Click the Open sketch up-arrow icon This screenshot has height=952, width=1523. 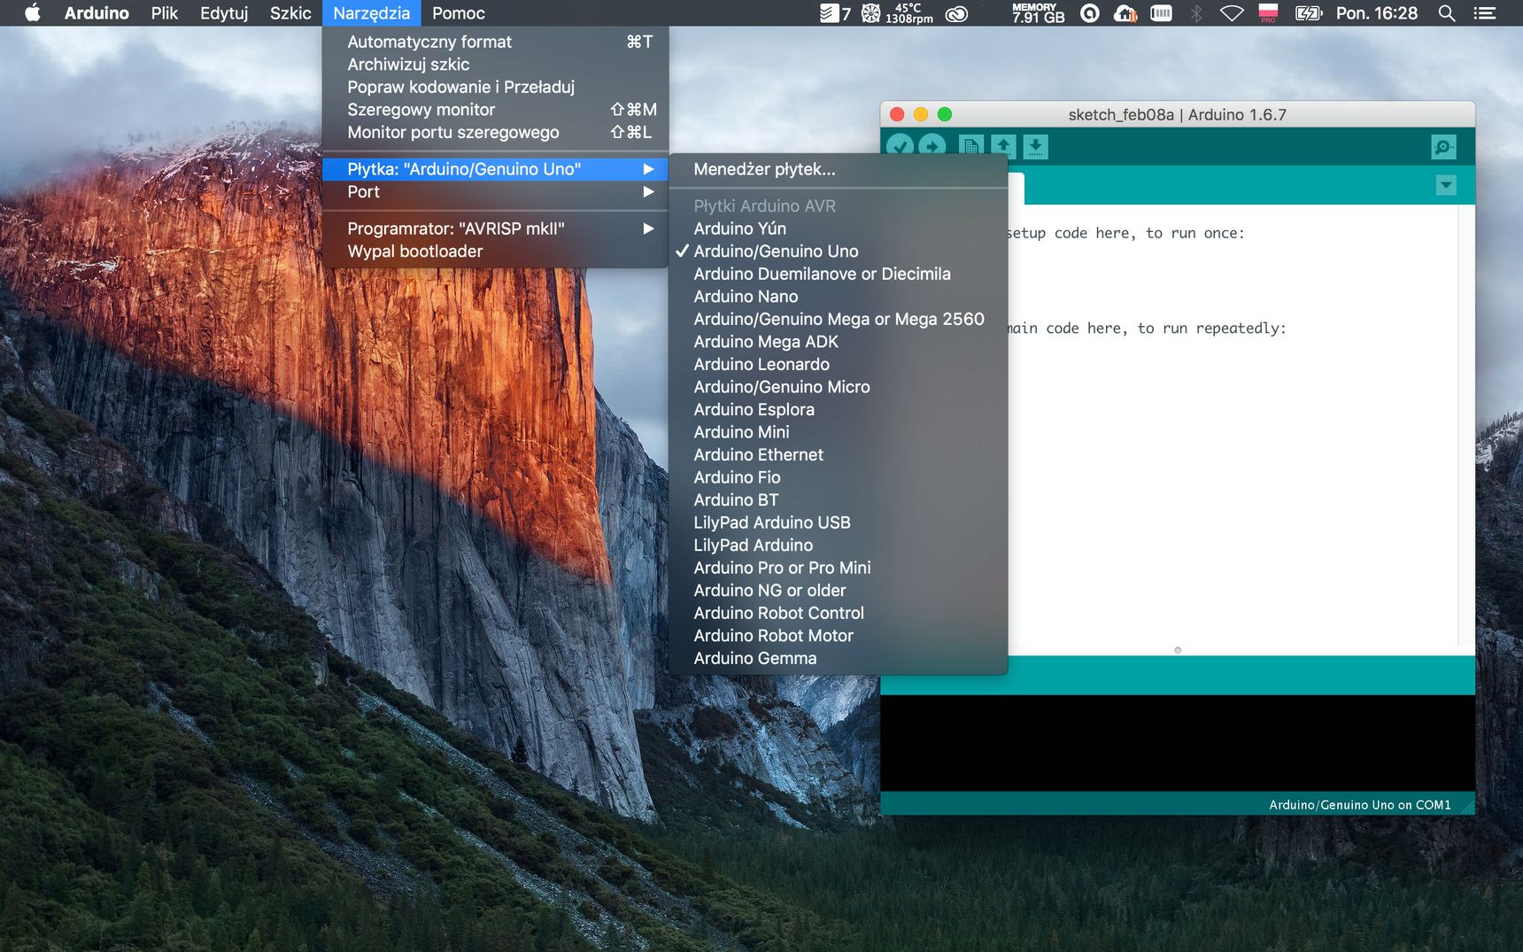click(1003, 146)
